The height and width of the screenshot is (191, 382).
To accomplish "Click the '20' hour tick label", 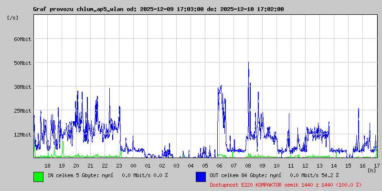I will 76,166.
